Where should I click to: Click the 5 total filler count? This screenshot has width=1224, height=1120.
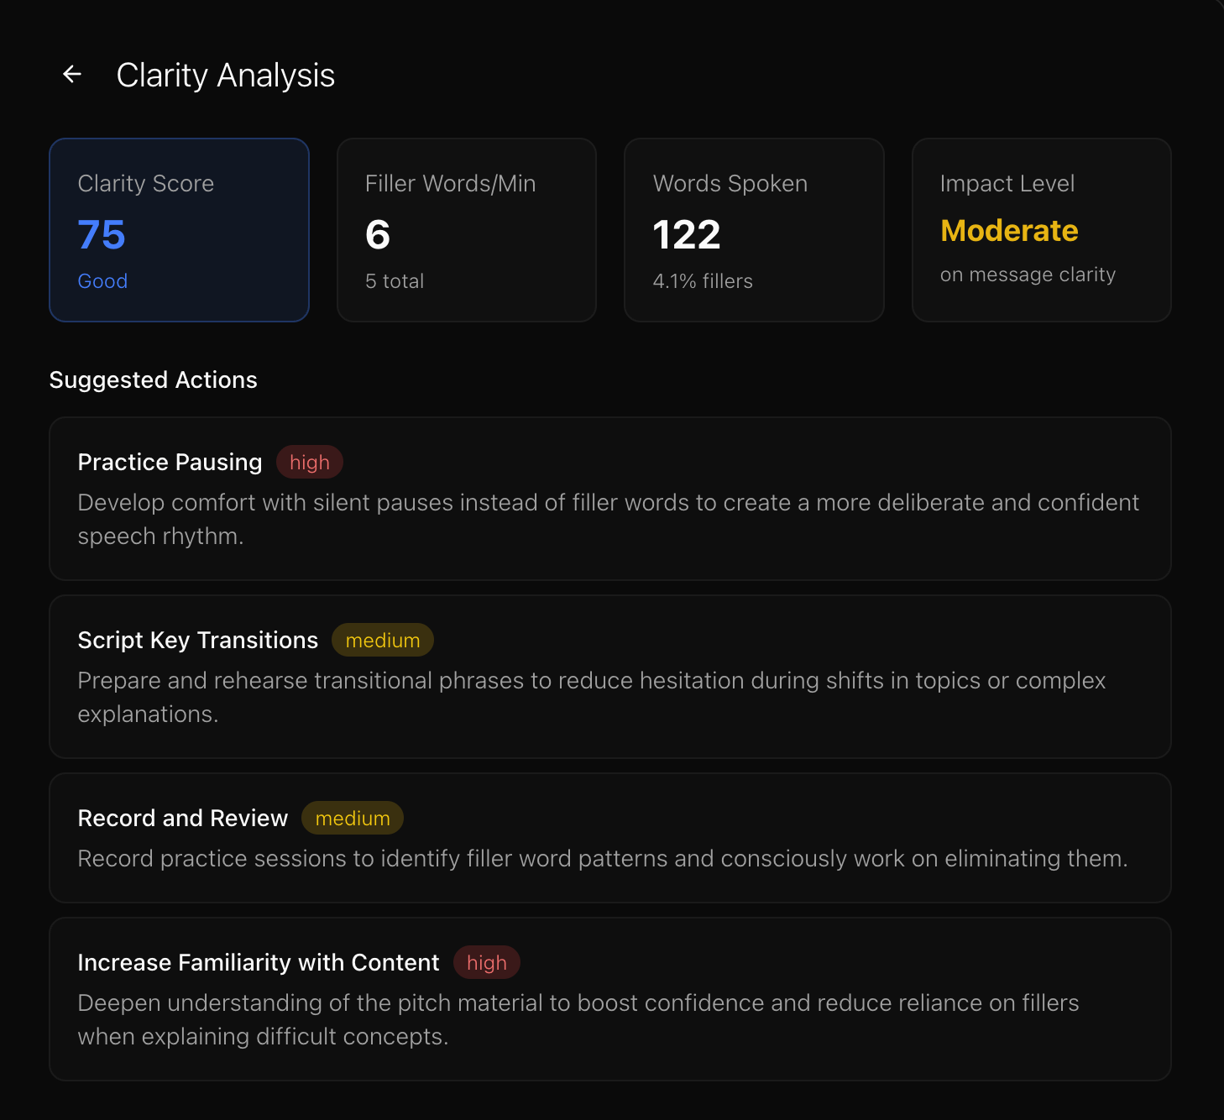pos(394,281)
